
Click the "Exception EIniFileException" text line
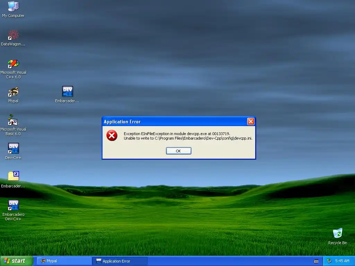click(177, 134)
